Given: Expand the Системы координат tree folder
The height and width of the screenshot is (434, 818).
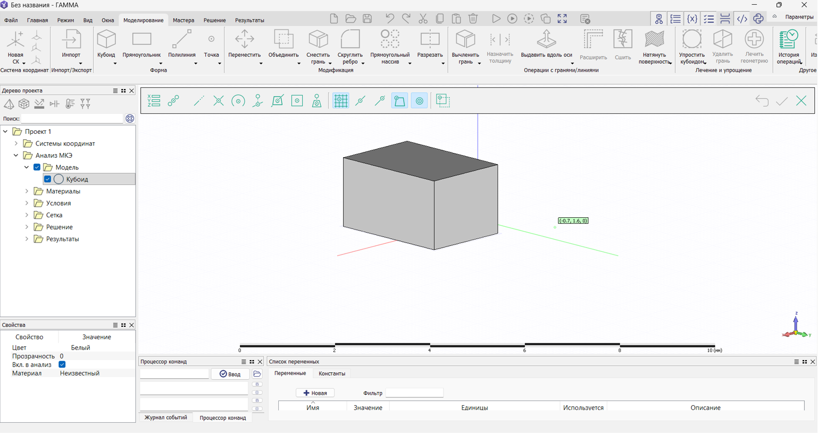Looking at the screenshot, I should pos(16,143).
